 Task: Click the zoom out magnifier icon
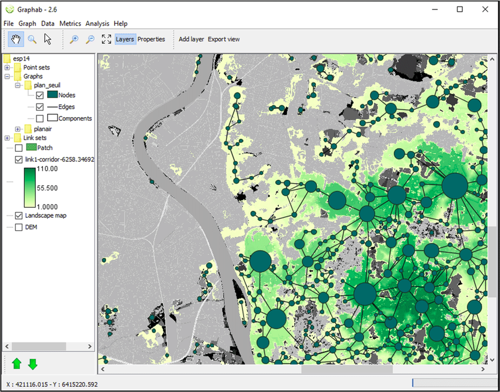pos(90,39)
